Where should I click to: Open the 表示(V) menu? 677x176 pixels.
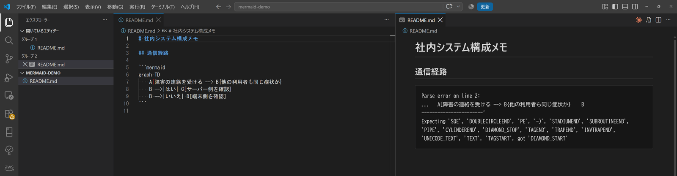(93, 7)
